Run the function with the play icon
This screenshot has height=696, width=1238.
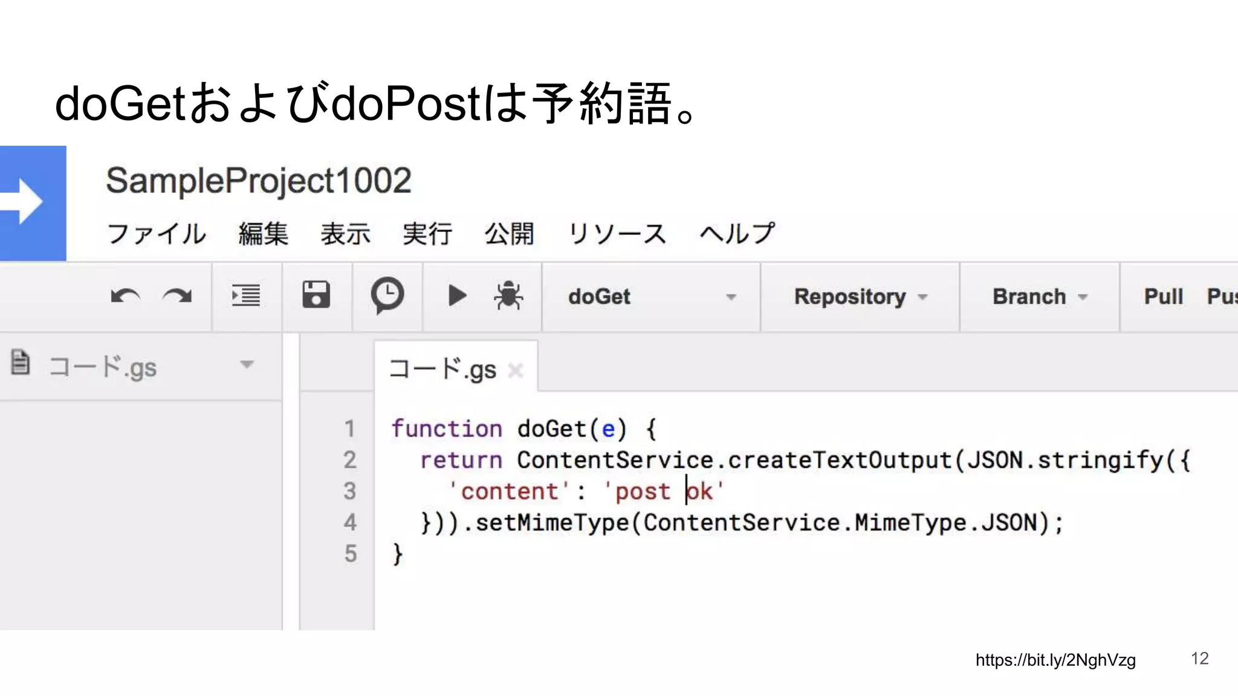(x=458, y=296)
